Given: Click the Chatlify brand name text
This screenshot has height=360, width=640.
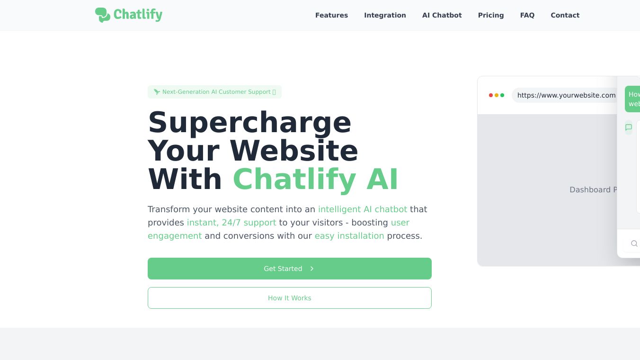Looking at the screenshot, I should coord(138,15).
